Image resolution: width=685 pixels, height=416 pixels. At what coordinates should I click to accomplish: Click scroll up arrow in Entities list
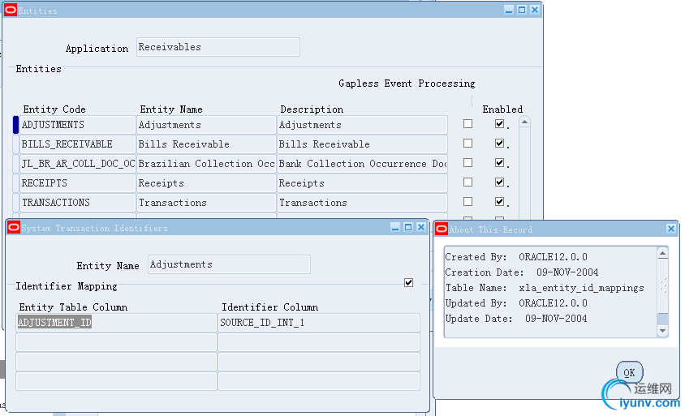(524, 122)
